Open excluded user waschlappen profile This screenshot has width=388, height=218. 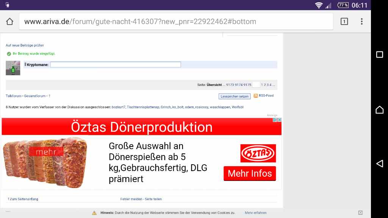(220, 107)
